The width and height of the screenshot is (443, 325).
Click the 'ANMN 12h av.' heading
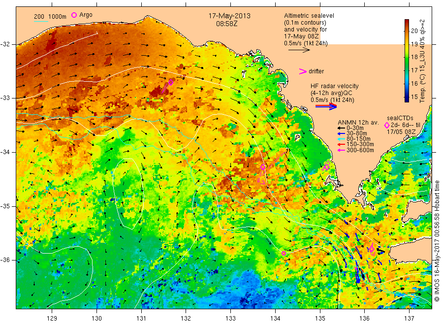(x=358, y=123)
